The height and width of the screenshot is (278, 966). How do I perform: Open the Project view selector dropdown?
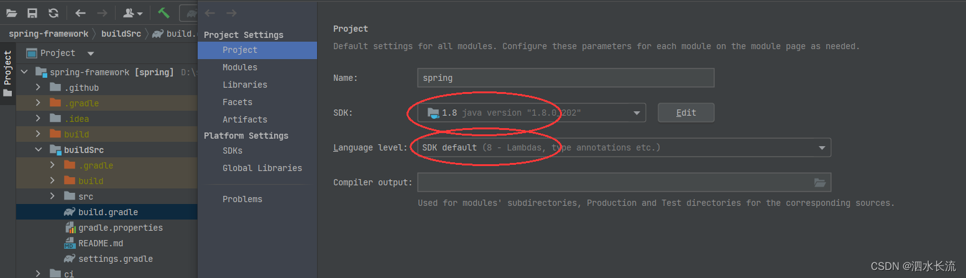click(91, 53)
